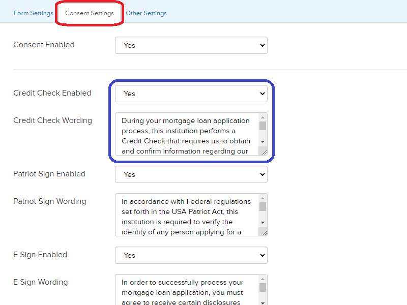Click the E Sign Enabled label
407x305 pixels.
40,255
